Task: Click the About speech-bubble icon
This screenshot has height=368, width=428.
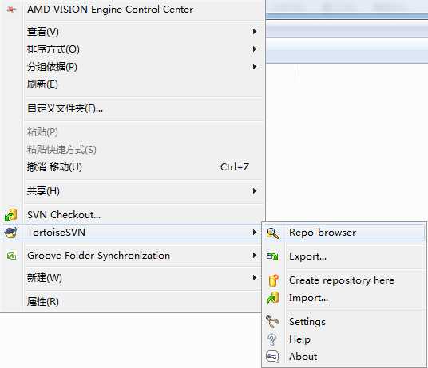Action: click(x=272, y=357)
